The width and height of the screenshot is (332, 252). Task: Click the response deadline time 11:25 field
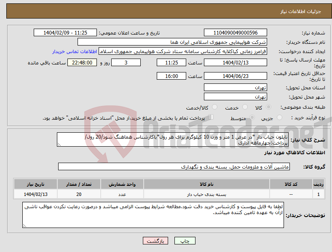pos(171,62)
